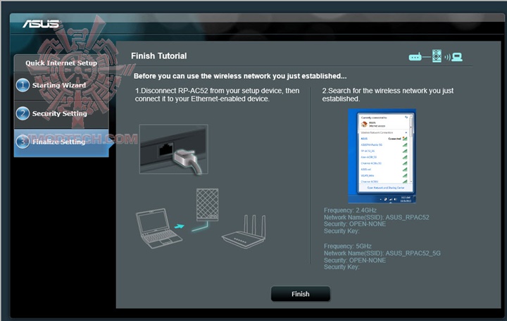Click the router drawing with antennas
507x321 pixels.
244,232
